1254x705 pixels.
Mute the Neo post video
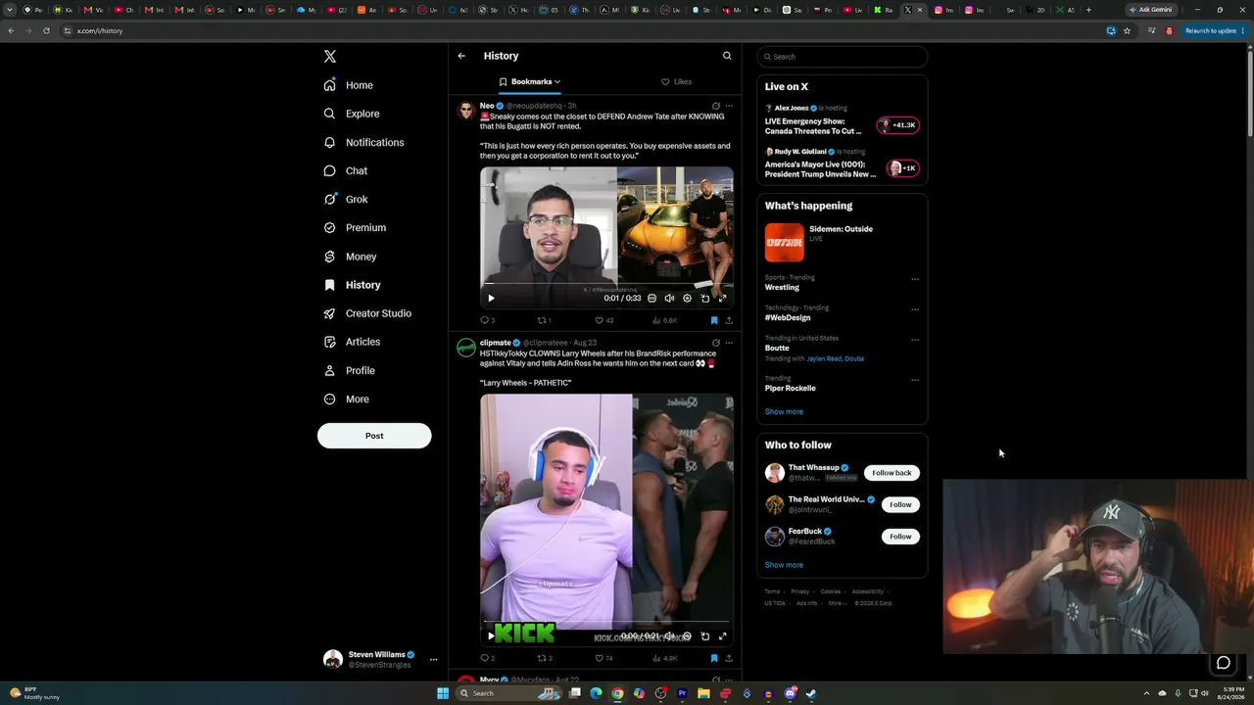point(669,298)
